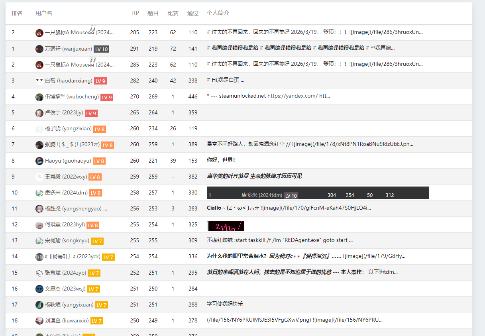
Task: Click bio text '你好，世界!'
Action: tap(221, 160)
